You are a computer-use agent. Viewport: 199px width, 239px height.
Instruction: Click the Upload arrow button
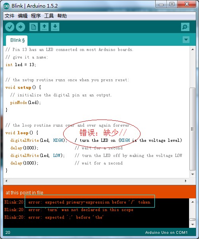(20, 27)
